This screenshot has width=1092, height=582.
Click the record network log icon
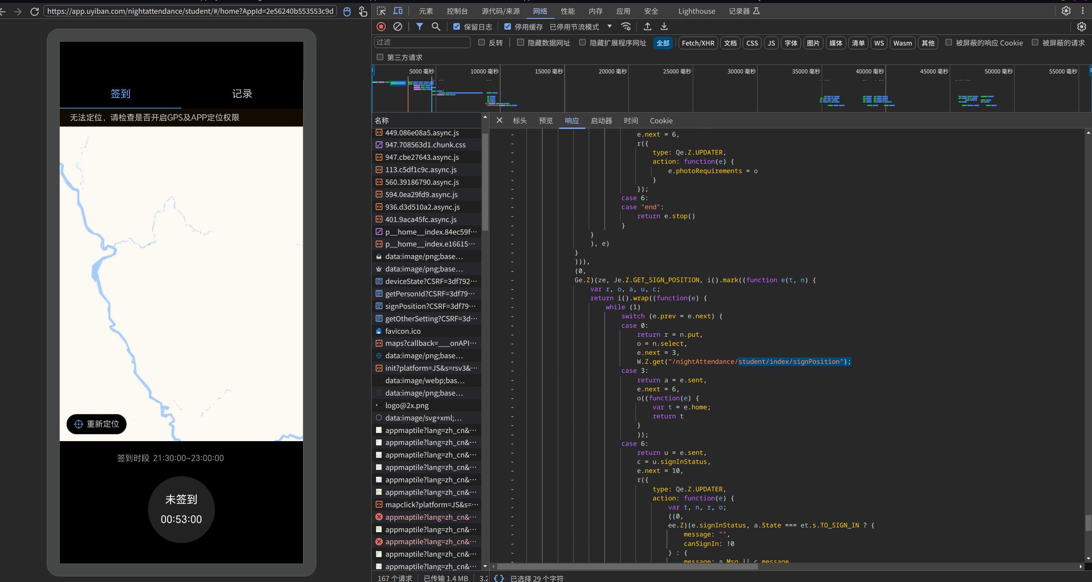(x=381, y=27)
